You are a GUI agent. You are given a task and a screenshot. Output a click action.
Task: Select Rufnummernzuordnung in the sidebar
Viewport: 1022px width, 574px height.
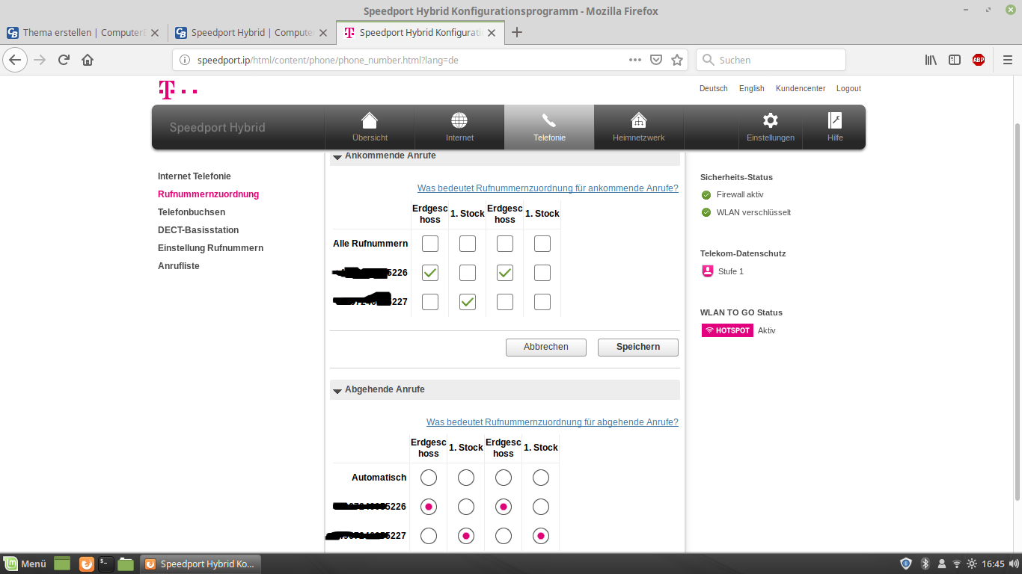coord(208,194)
